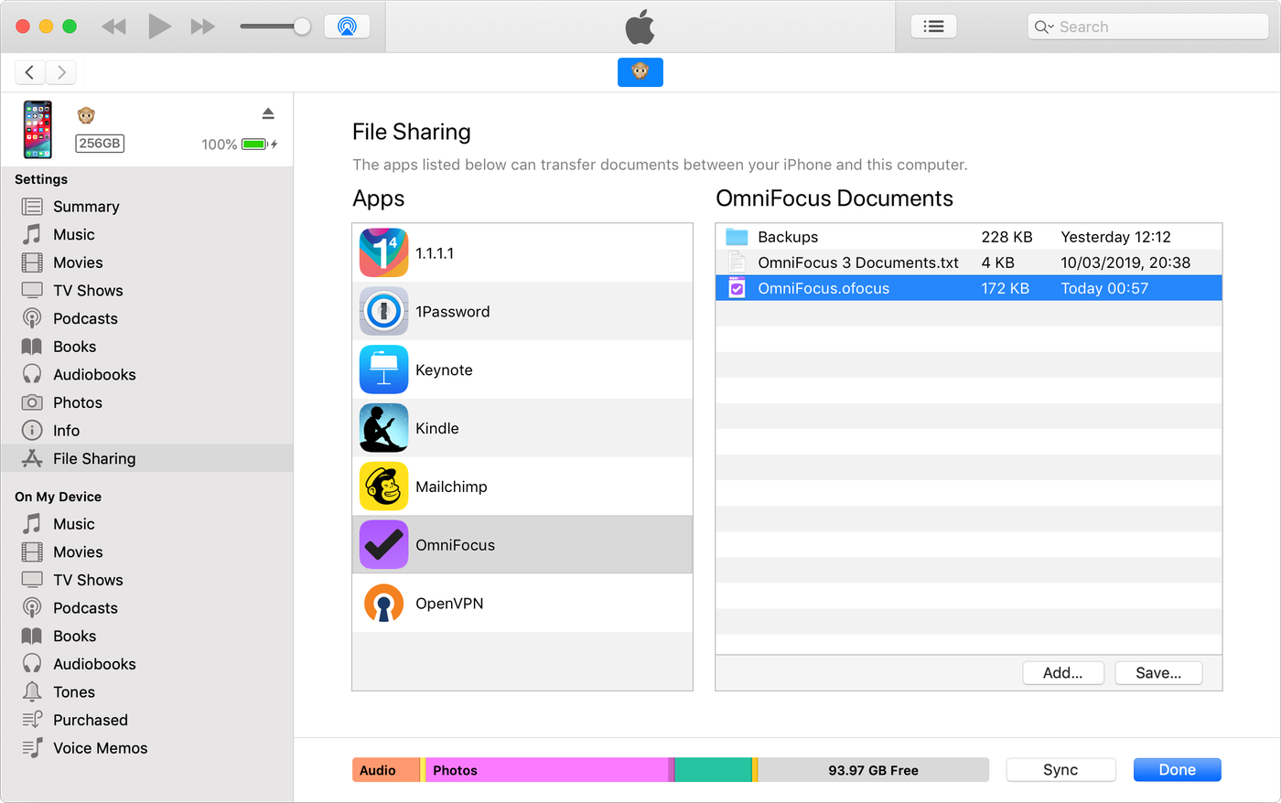Viewport: 1281px width, 803px height.
Task: Switch to the list view
Action: [933, 26]
